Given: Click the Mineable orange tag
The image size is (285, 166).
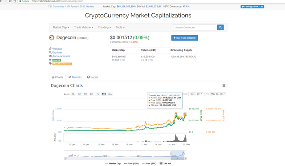Looking at the screenshot, I should pyautogui.click(x=57, y=64).
